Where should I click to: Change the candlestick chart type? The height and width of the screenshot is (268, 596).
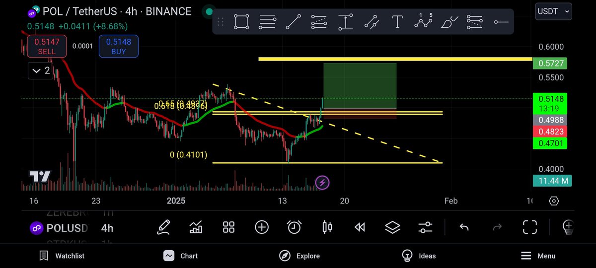click(x=327, y=227)
